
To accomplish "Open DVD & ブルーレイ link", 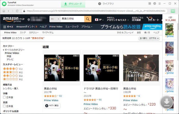I will coord(125,33).
